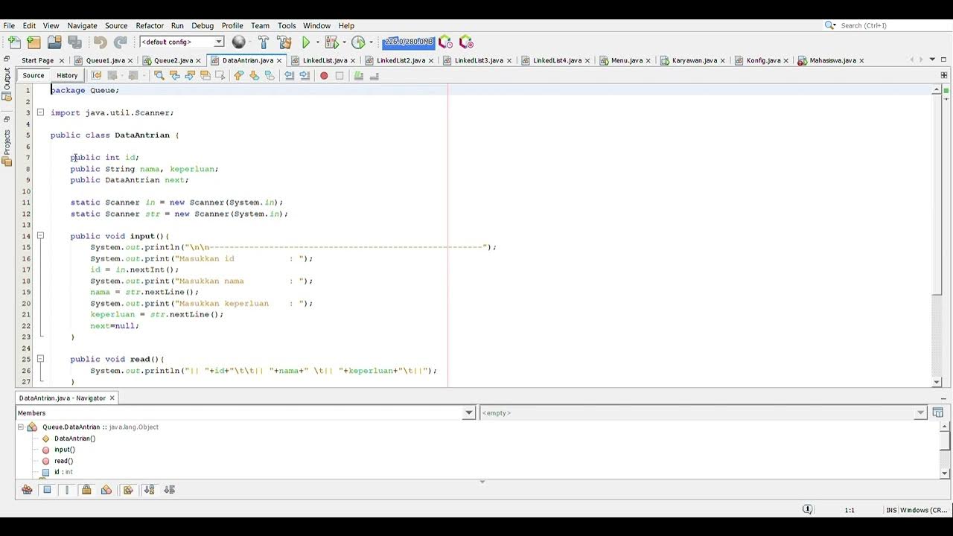Select input() in Navigator members

click(64, 450)
